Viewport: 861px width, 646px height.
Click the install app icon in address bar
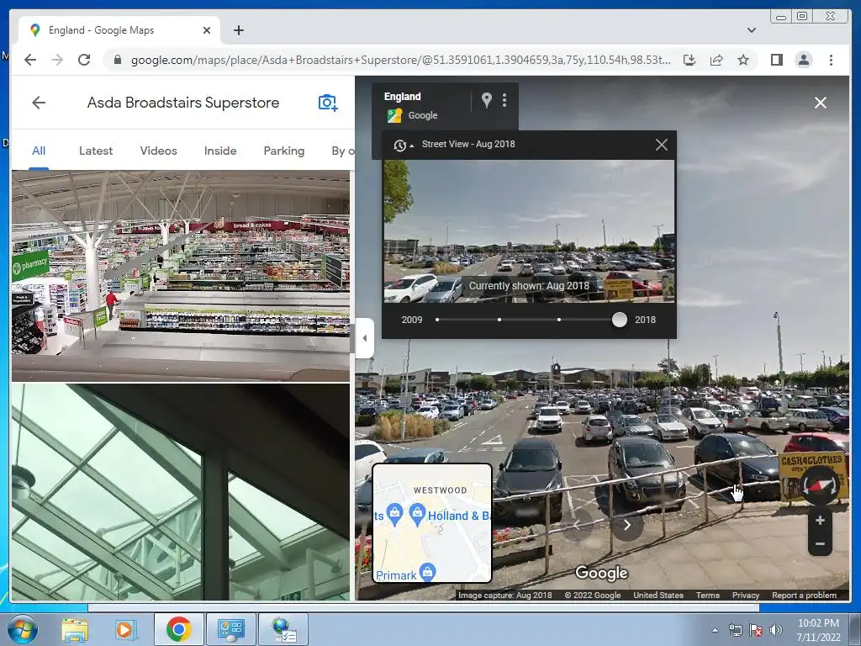pos(689,60)
